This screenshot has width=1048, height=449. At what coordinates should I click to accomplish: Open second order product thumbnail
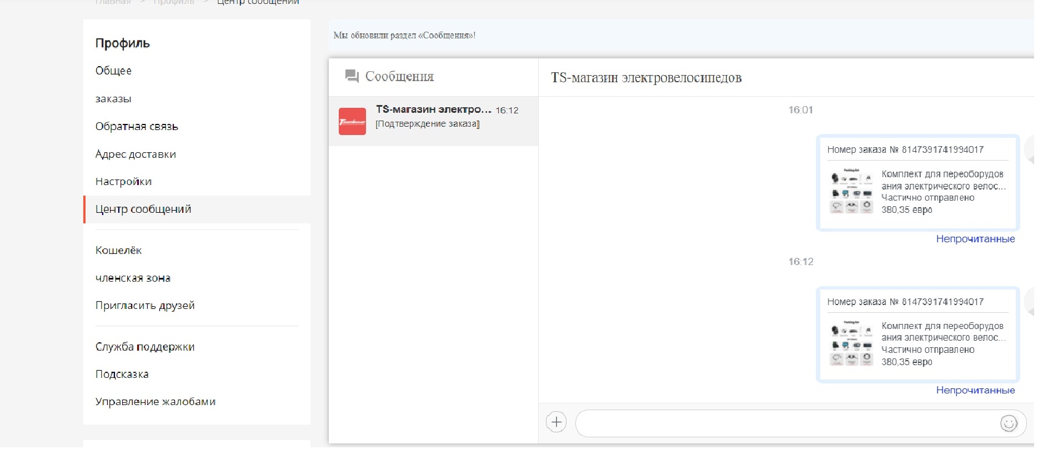(x=851, y=343)
